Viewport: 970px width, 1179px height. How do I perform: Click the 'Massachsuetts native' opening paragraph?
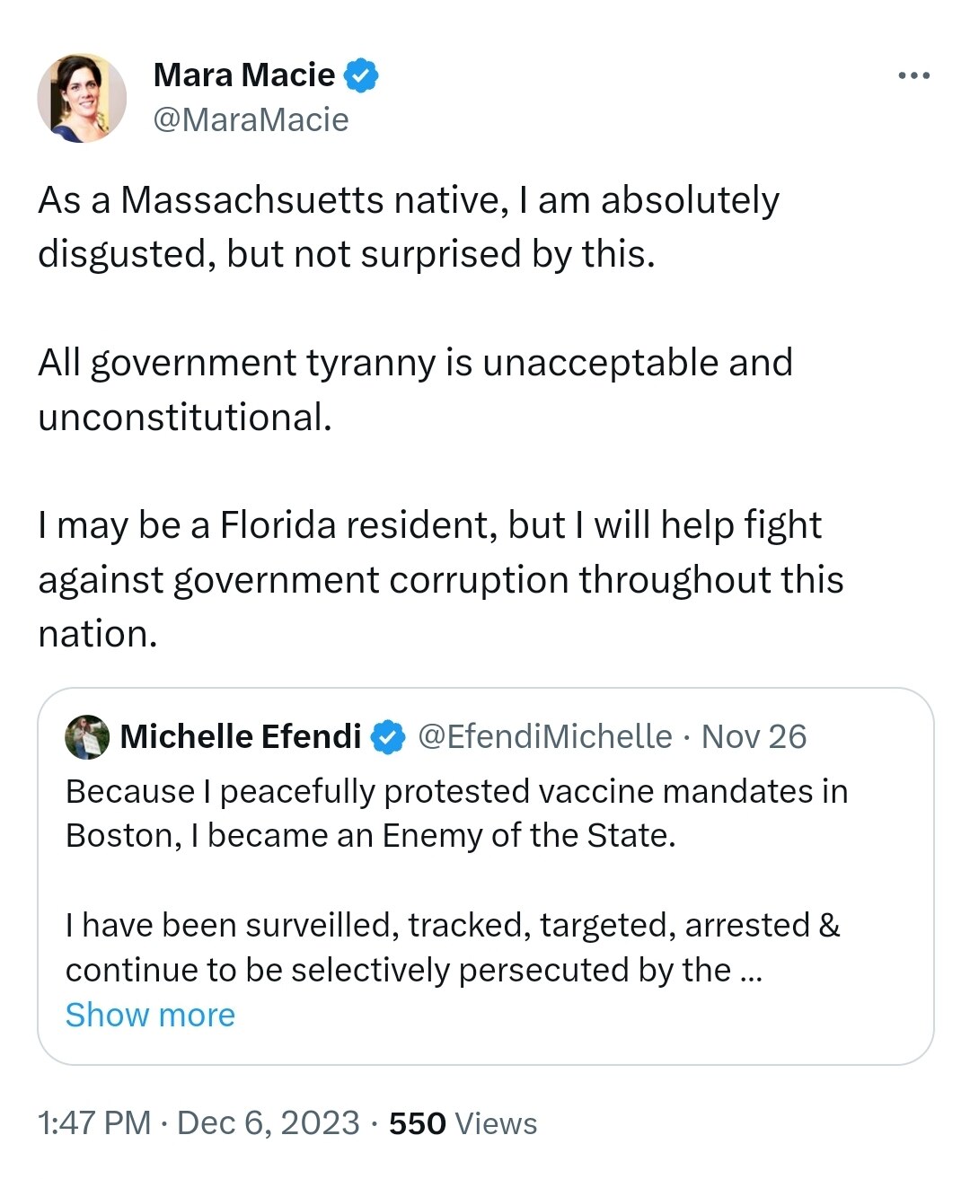(408, 226)
